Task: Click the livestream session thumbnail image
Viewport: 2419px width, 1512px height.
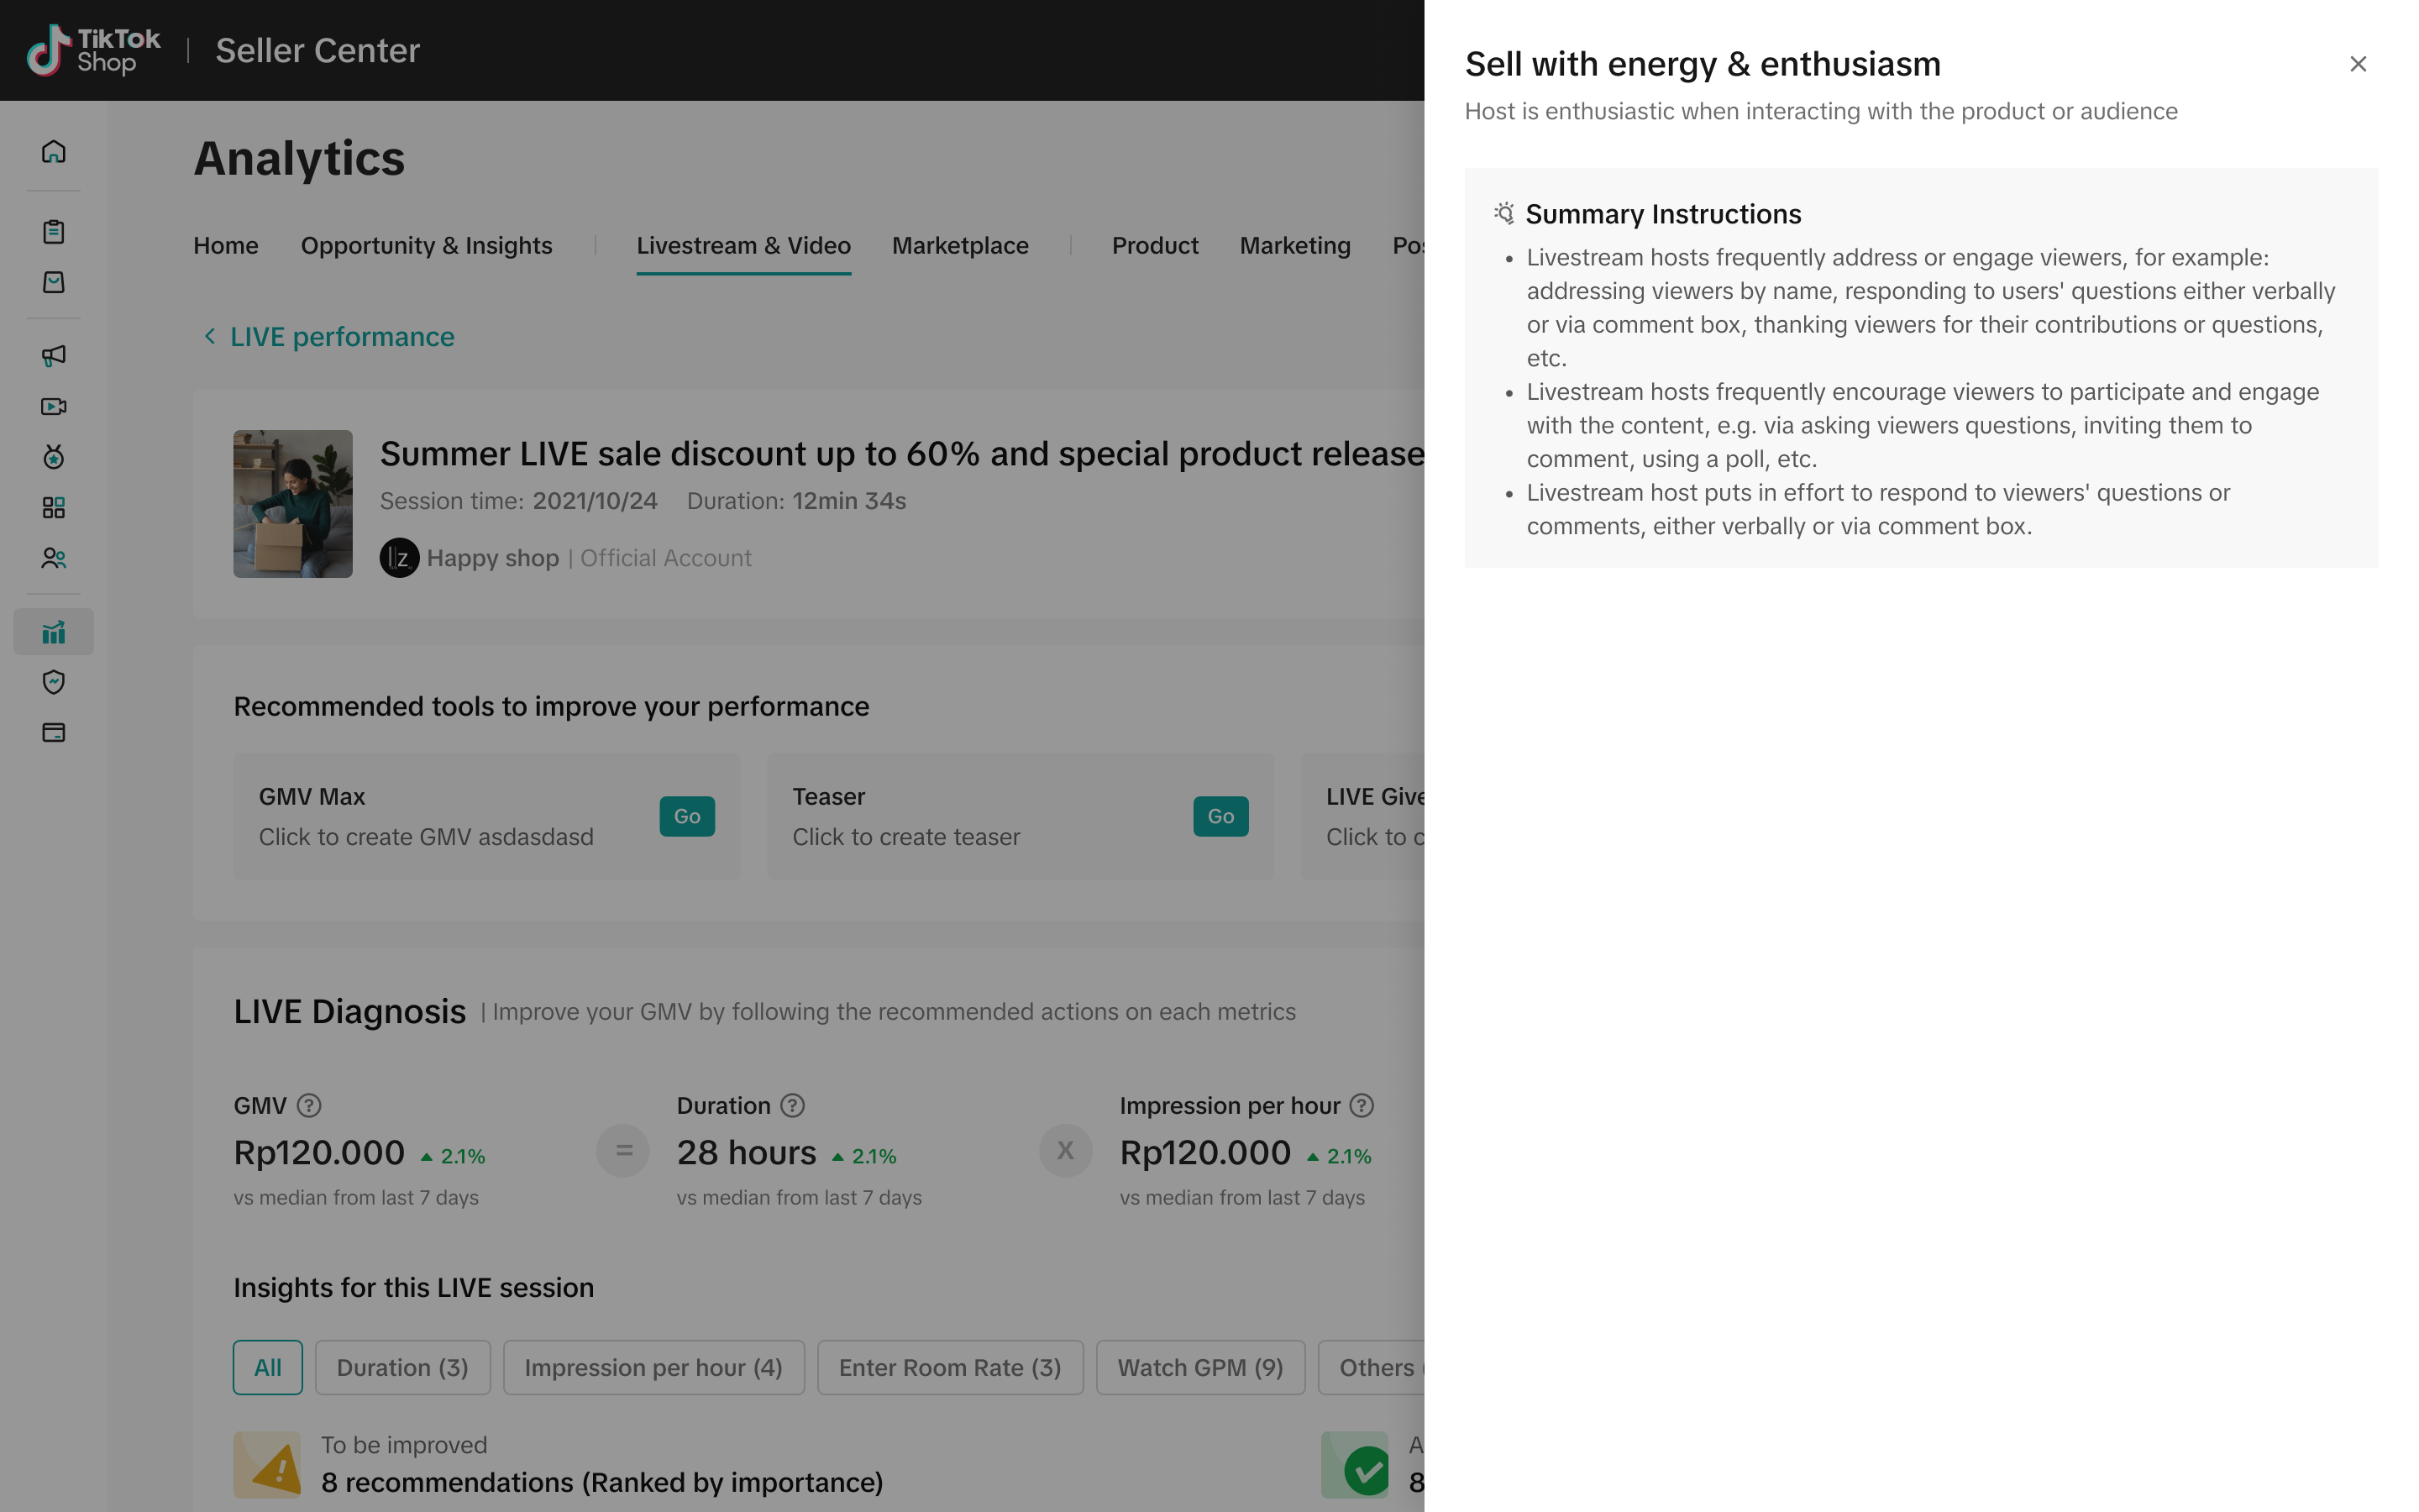Action: coord(293,504)
